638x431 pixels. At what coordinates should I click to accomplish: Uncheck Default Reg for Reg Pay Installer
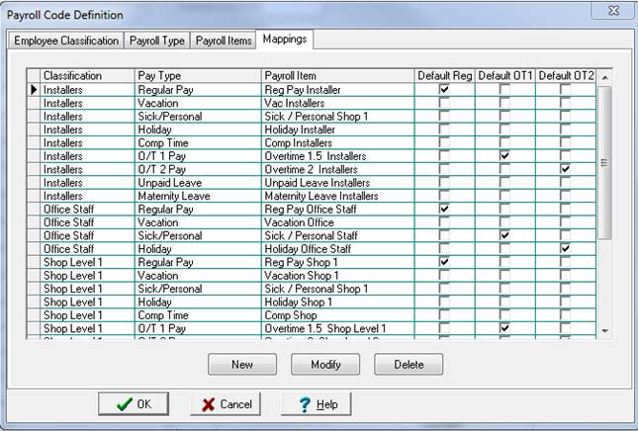click(x=444, y=89)
